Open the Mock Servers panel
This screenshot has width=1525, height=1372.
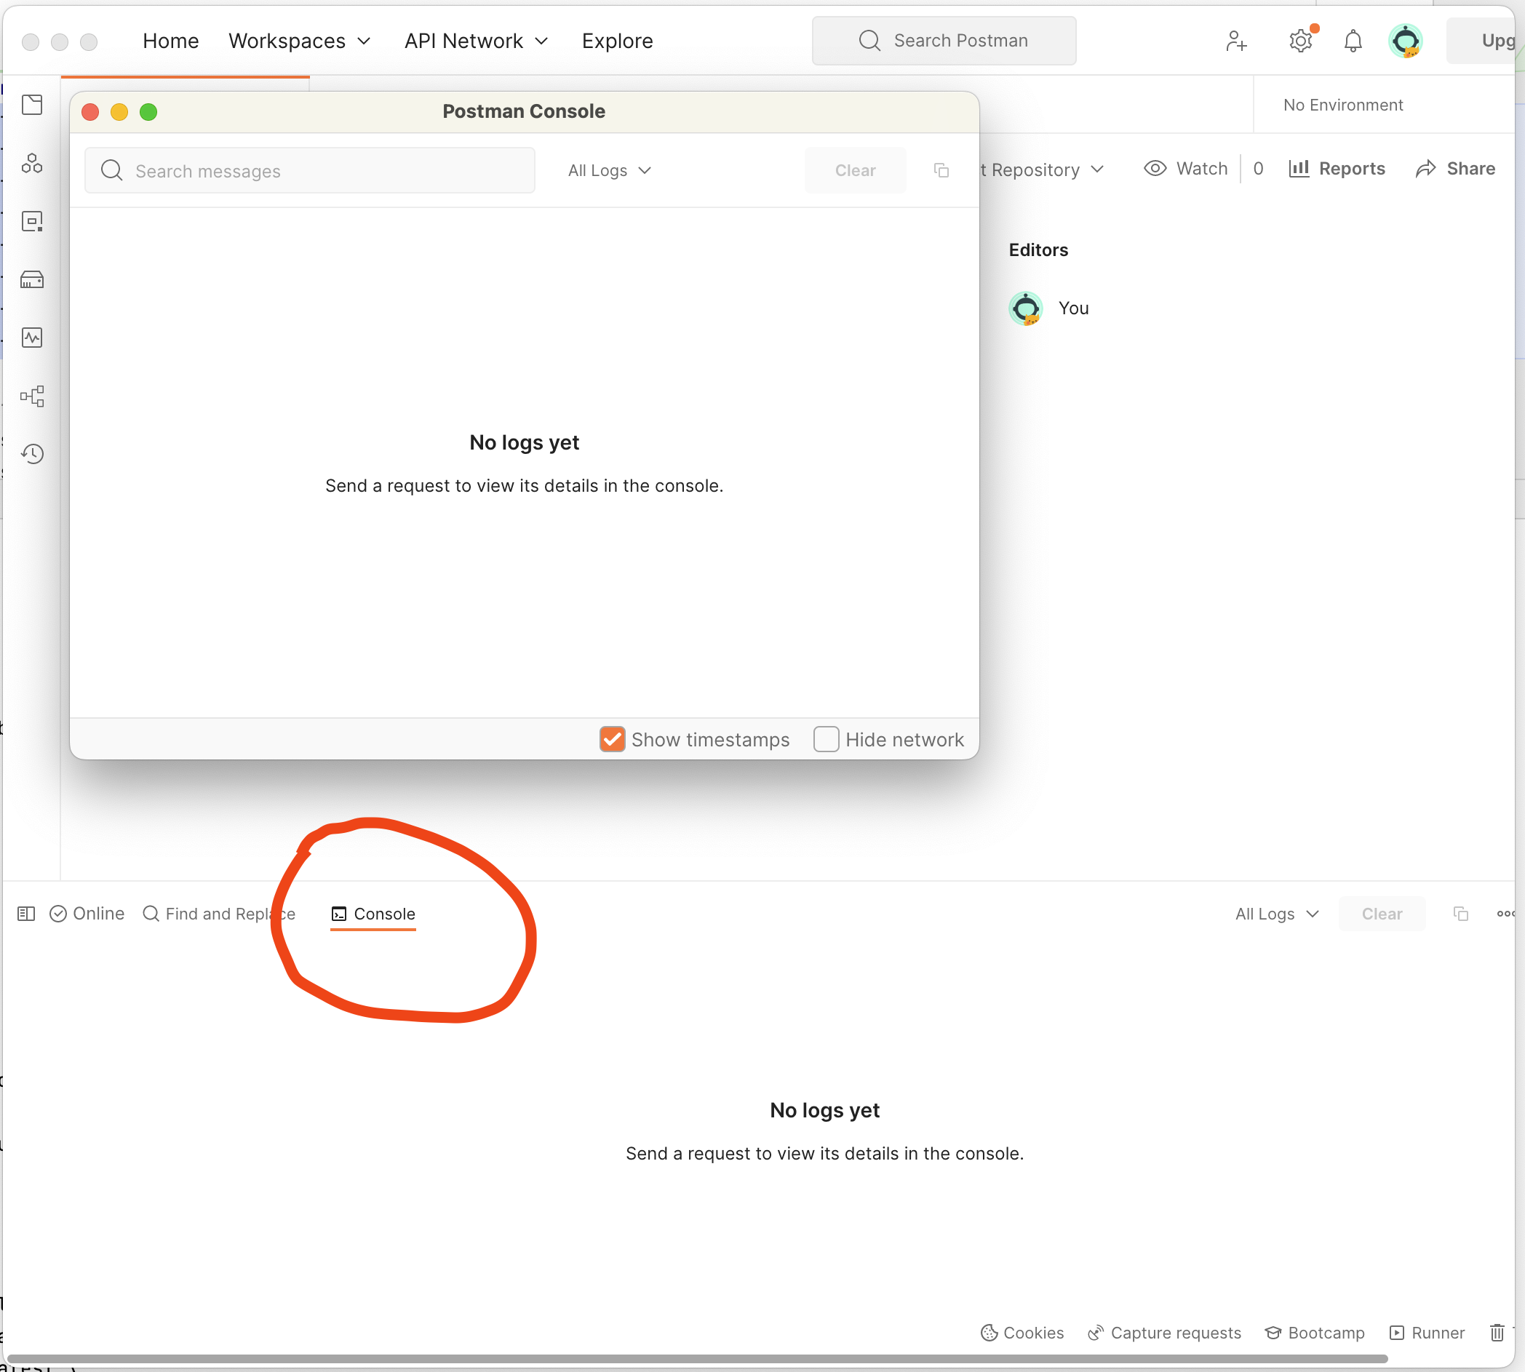coord(33,279)
